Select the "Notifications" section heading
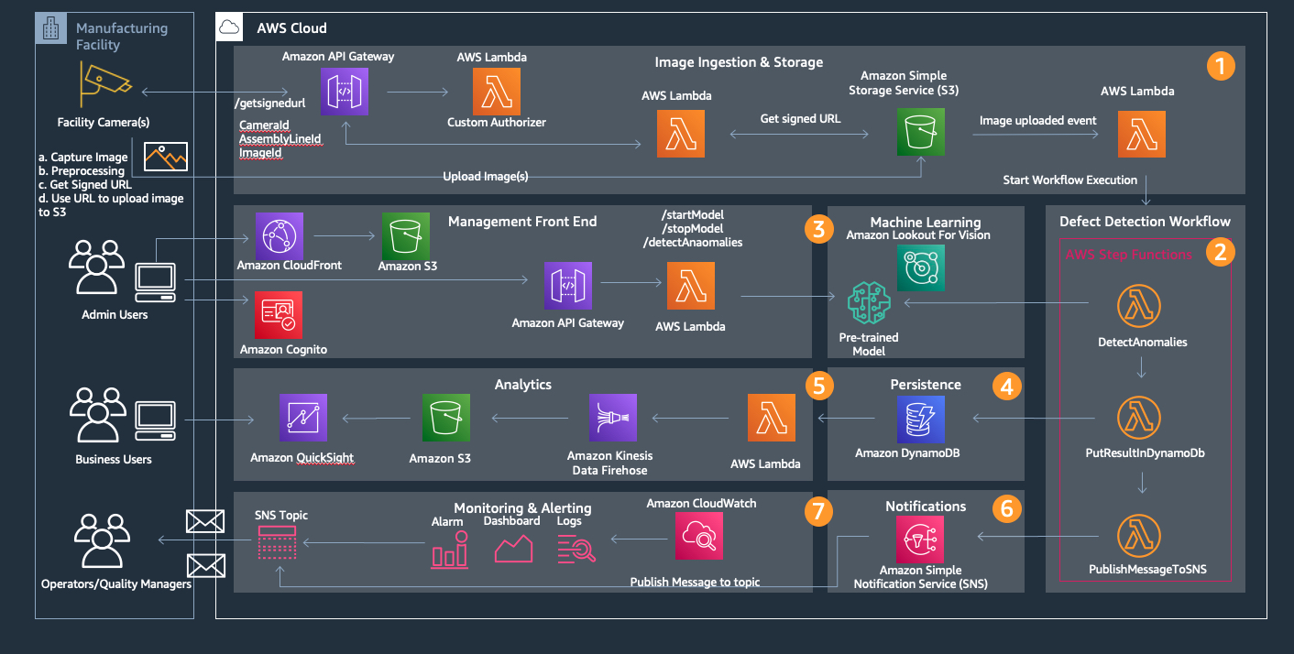 (x=926, y=507)
